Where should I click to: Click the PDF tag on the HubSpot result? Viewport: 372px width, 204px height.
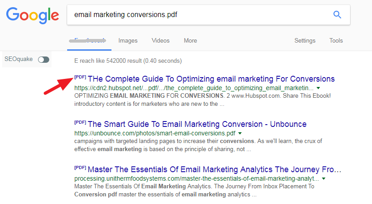click(80, 77)
